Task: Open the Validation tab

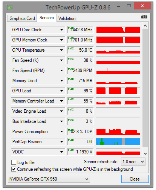Action: pos(67,18)
